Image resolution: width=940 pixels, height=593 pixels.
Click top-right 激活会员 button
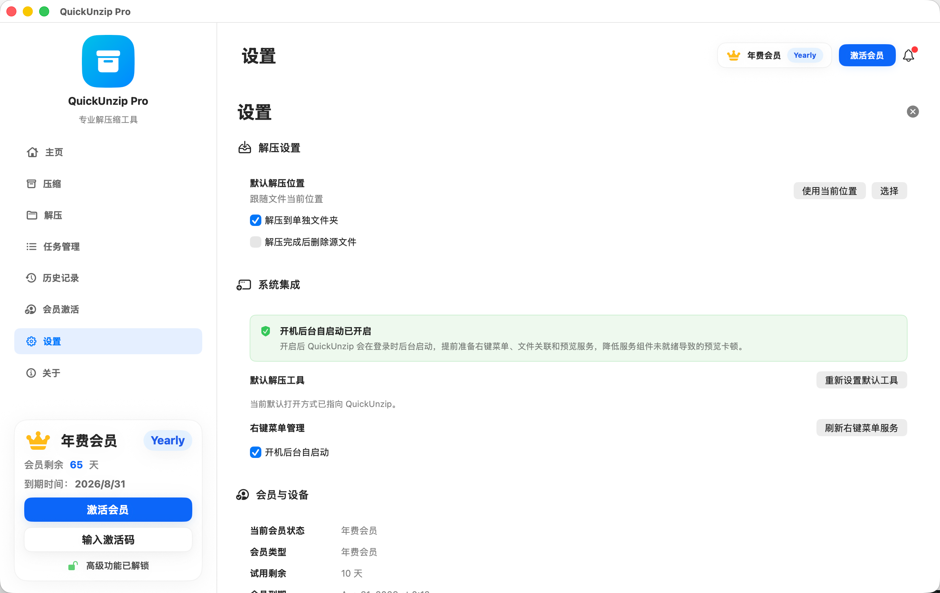[x=867, y=56]
